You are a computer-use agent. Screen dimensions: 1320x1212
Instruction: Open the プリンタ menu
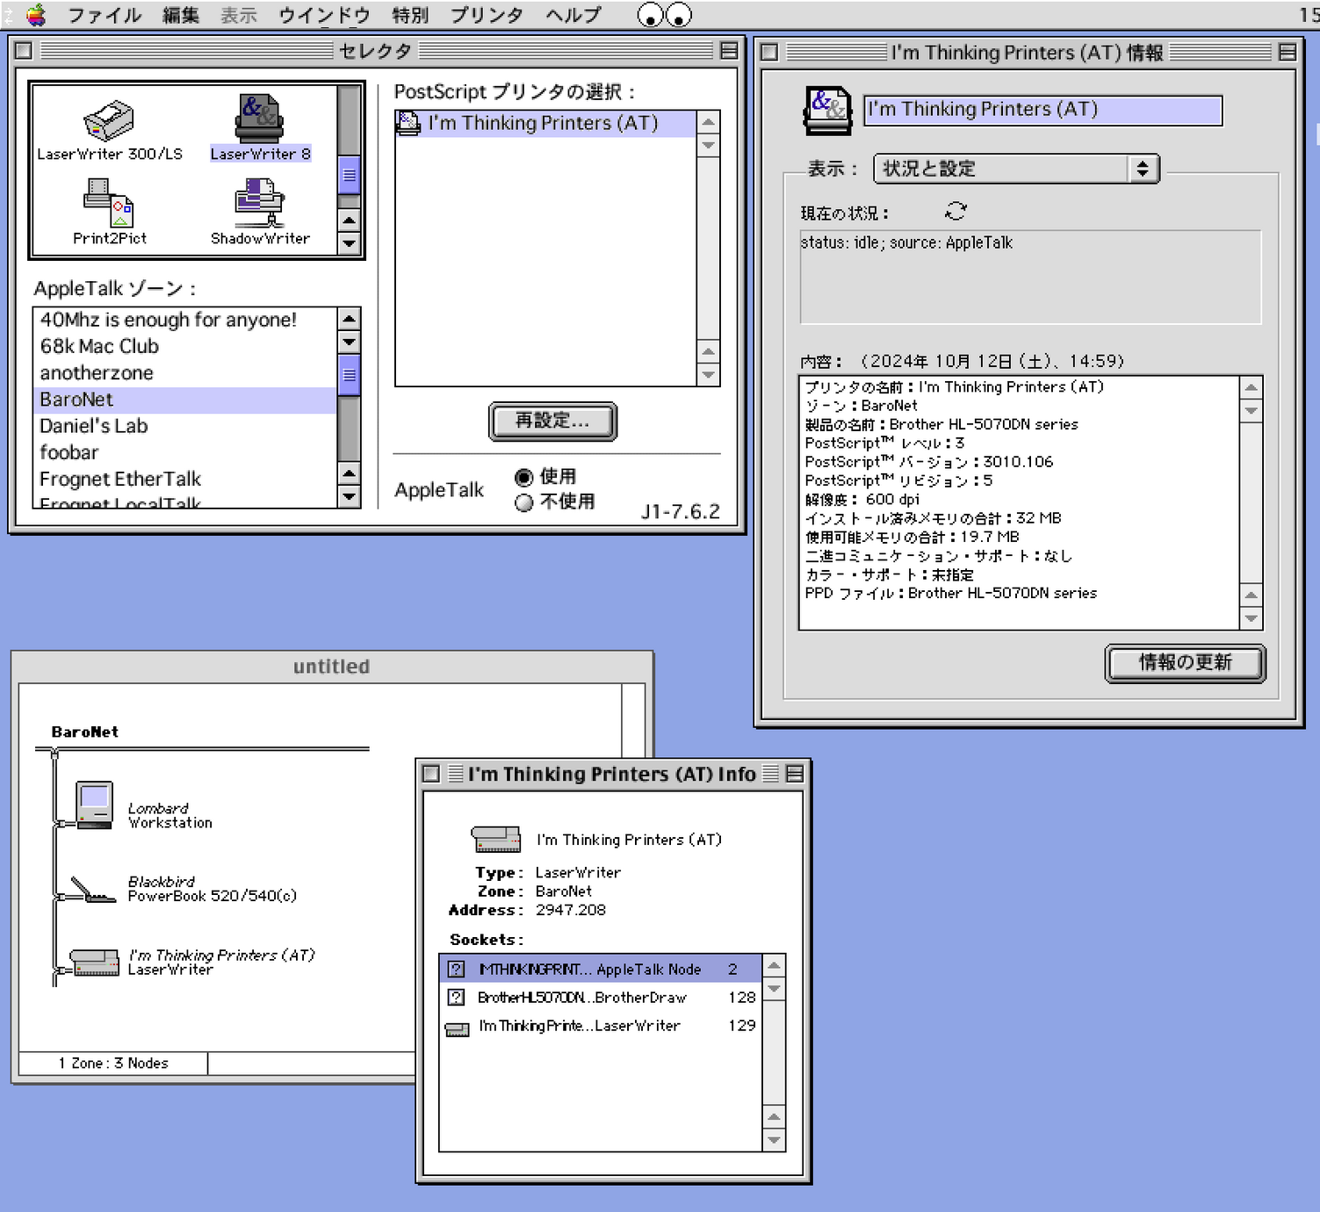(x=487, y=15)
